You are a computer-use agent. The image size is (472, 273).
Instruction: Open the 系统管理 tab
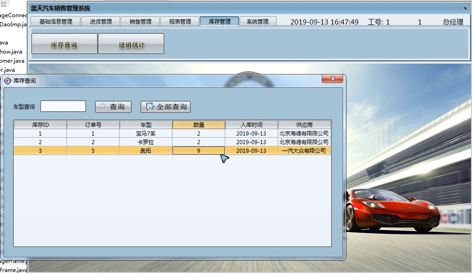258,21
